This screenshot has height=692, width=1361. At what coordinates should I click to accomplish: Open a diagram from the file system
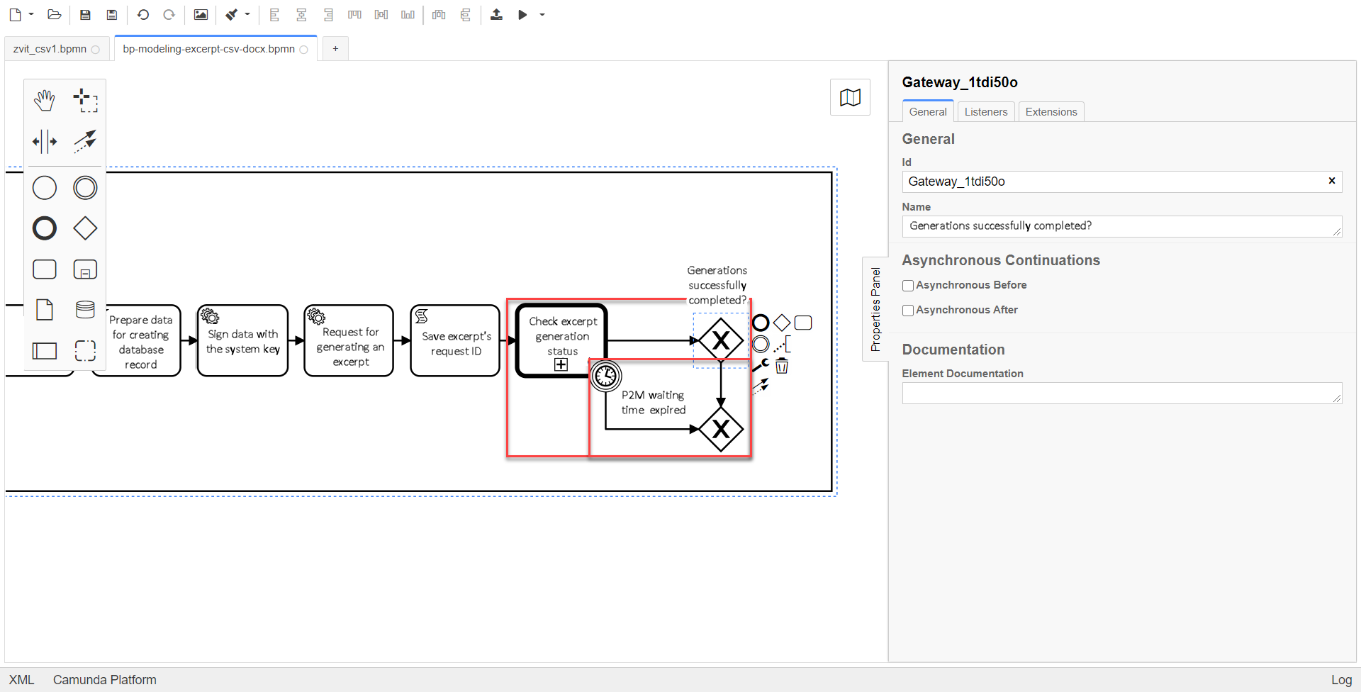click(54, 14)
